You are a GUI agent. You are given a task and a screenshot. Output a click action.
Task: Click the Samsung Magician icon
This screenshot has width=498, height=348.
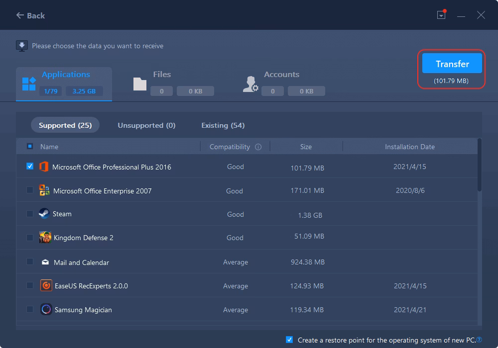click(x=46, y=309)
